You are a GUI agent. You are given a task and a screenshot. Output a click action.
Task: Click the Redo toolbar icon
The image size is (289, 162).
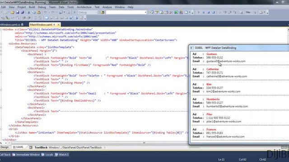pos(53,12)
